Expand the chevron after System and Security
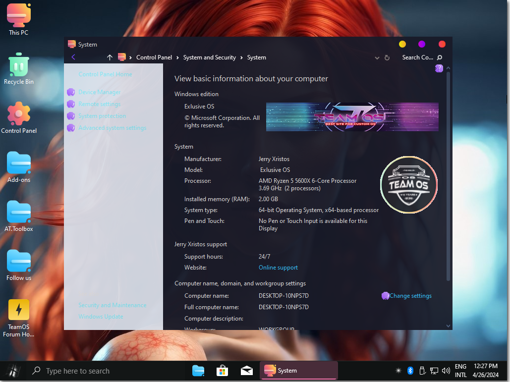This screenshot has height=382, width=510. 241,57
